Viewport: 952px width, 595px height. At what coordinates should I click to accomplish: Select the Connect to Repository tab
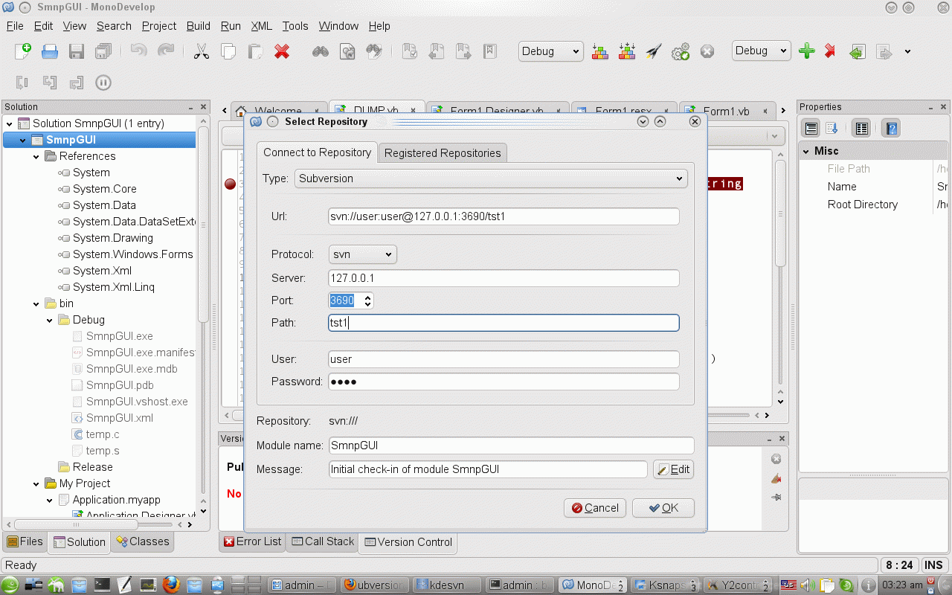pyautogui.click(x=317, y=152)
